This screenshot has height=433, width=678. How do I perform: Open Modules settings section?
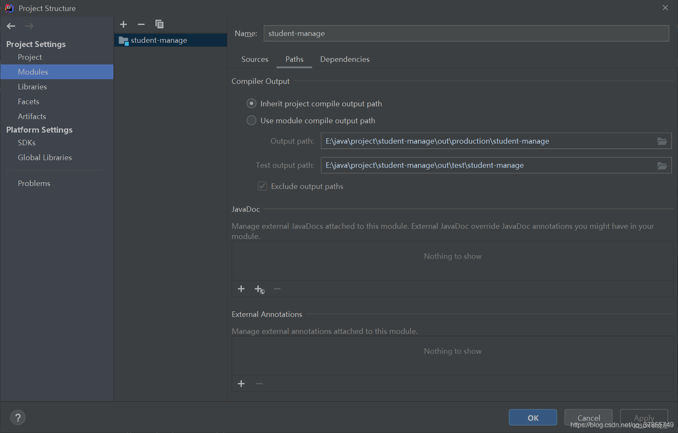[x=57, y=72]
